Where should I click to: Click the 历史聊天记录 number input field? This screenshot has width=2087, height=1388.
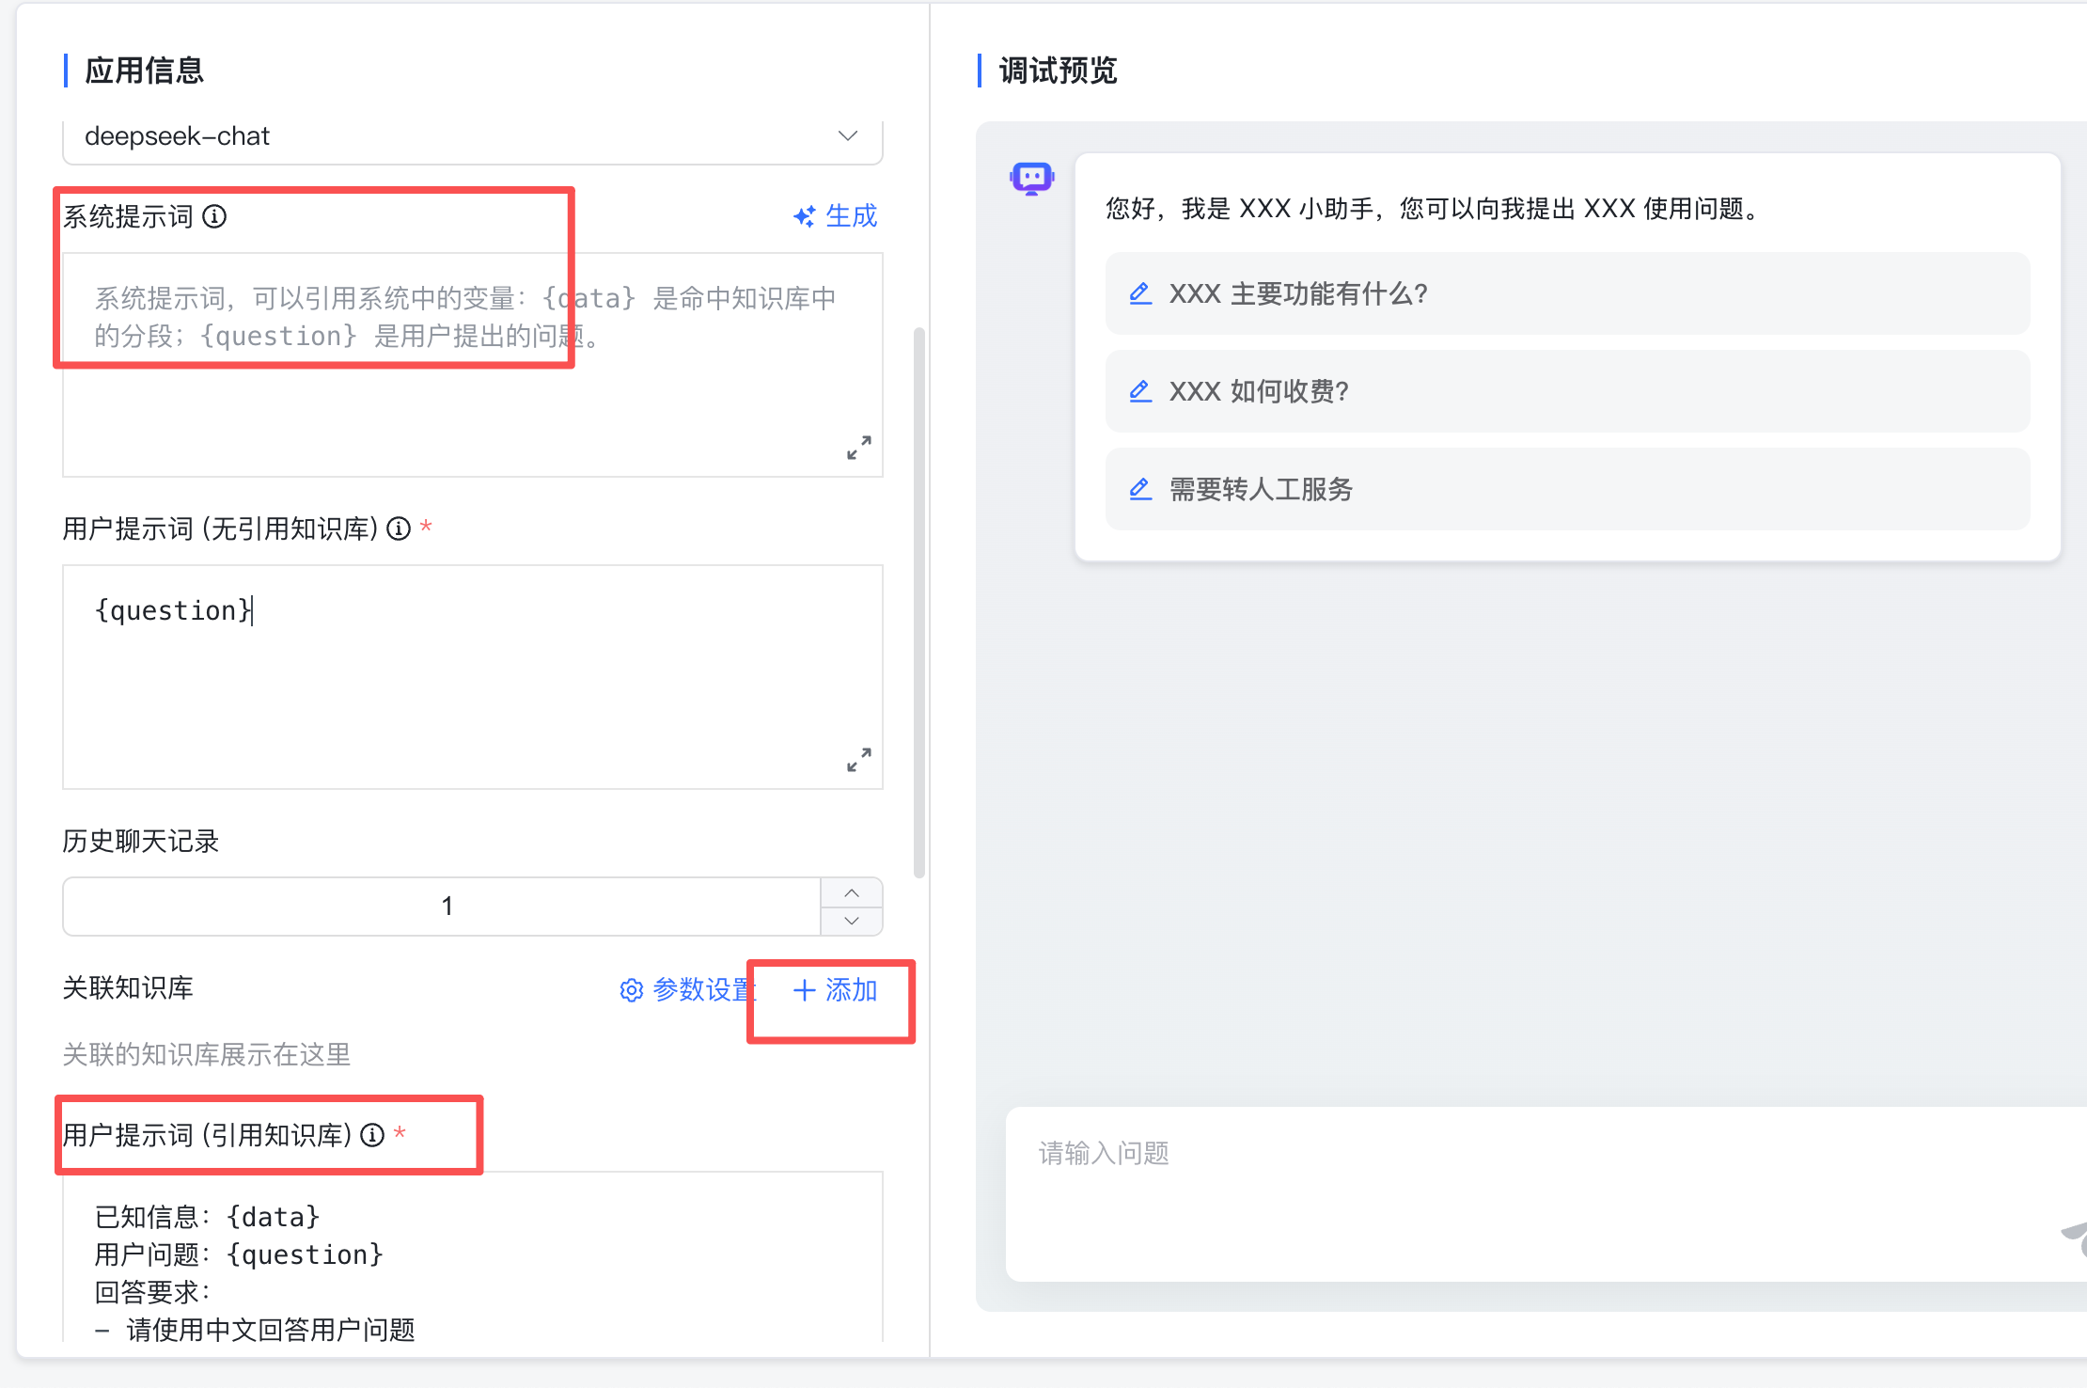442,907
